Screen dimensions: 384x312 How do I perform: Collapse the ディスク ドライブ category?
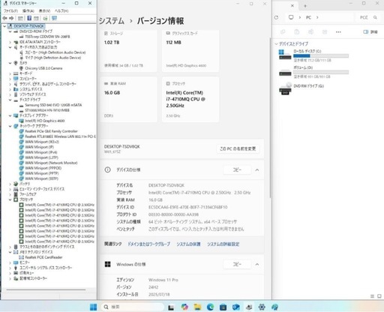(x=10, y=100)
